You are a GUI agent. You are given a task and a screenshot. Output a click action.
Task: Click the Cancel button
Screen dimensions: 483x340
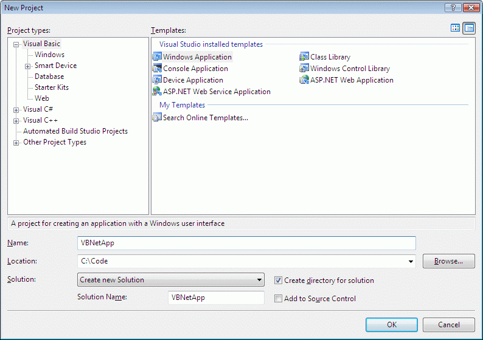448,325
